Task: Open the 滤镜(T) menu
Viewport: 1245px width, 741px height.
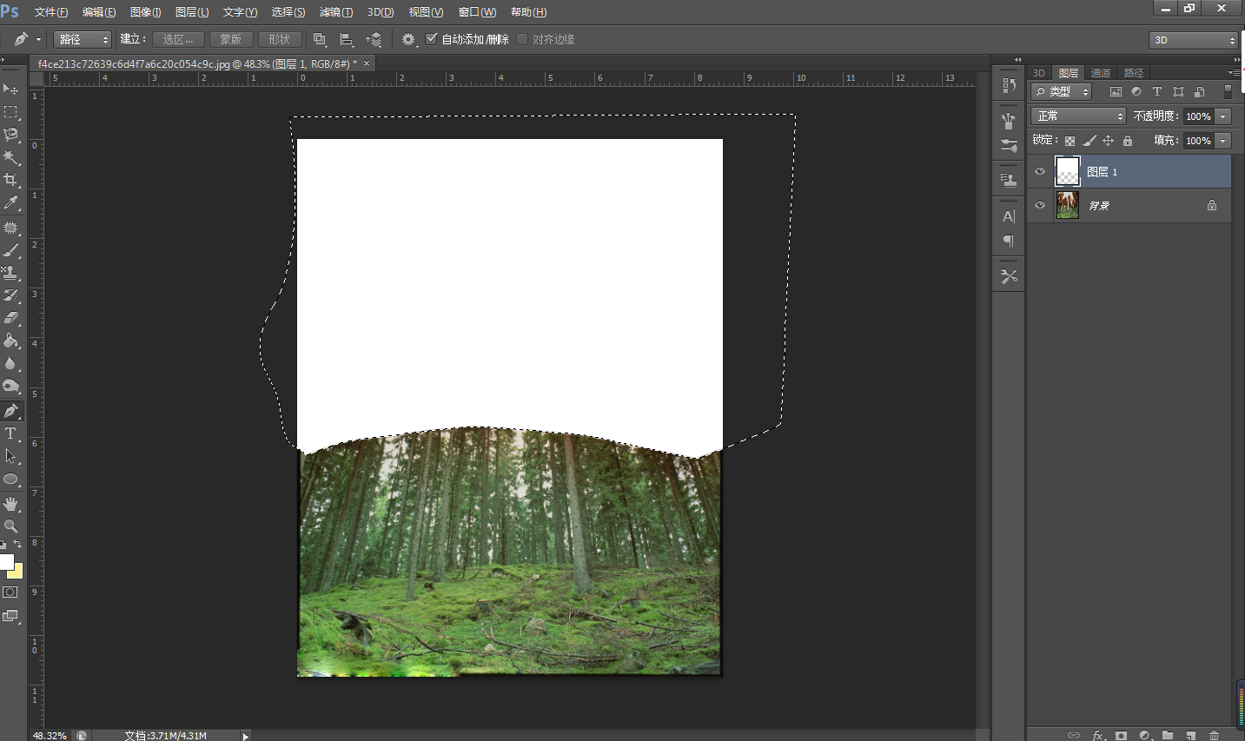Action: tap(335, 12)
